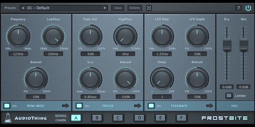Select signal chain E
255x127 pixels.
[x=161, y=118]
